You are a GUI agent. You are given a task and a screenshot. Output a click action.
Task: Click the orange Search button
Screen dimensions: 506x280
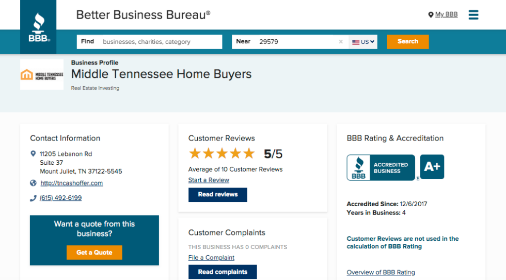click(407, 42)
